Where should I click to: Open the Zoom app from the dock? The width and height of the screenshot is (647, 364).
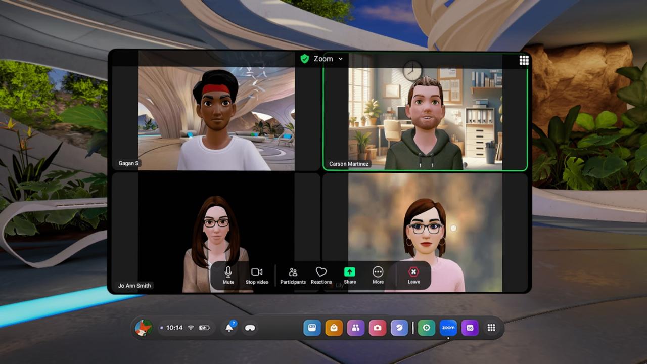click(x=448, y=328)
